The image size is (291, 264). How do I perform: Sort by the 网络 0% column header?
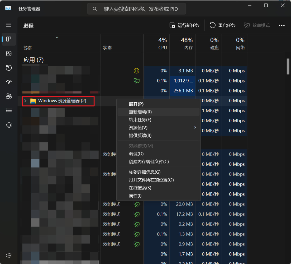234,43
